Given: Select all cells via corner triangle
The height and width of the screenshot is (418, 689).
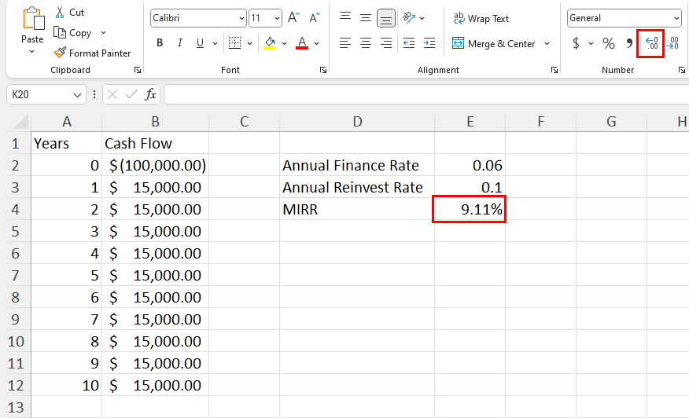Looking at the screenshot, I should pos(21,122).
